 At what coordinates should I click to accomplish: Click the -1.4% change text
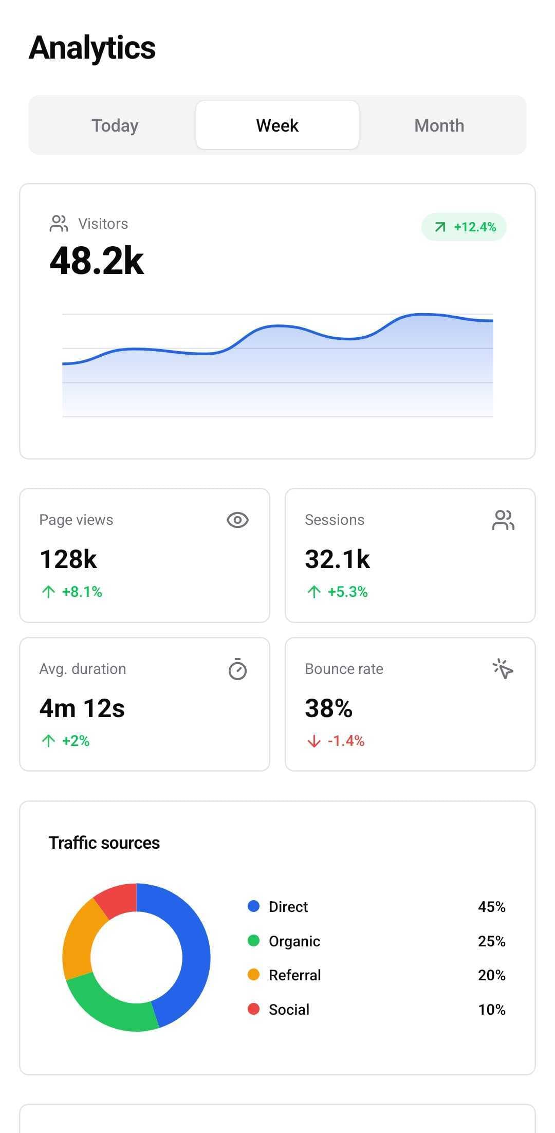[x=346, y=741]
